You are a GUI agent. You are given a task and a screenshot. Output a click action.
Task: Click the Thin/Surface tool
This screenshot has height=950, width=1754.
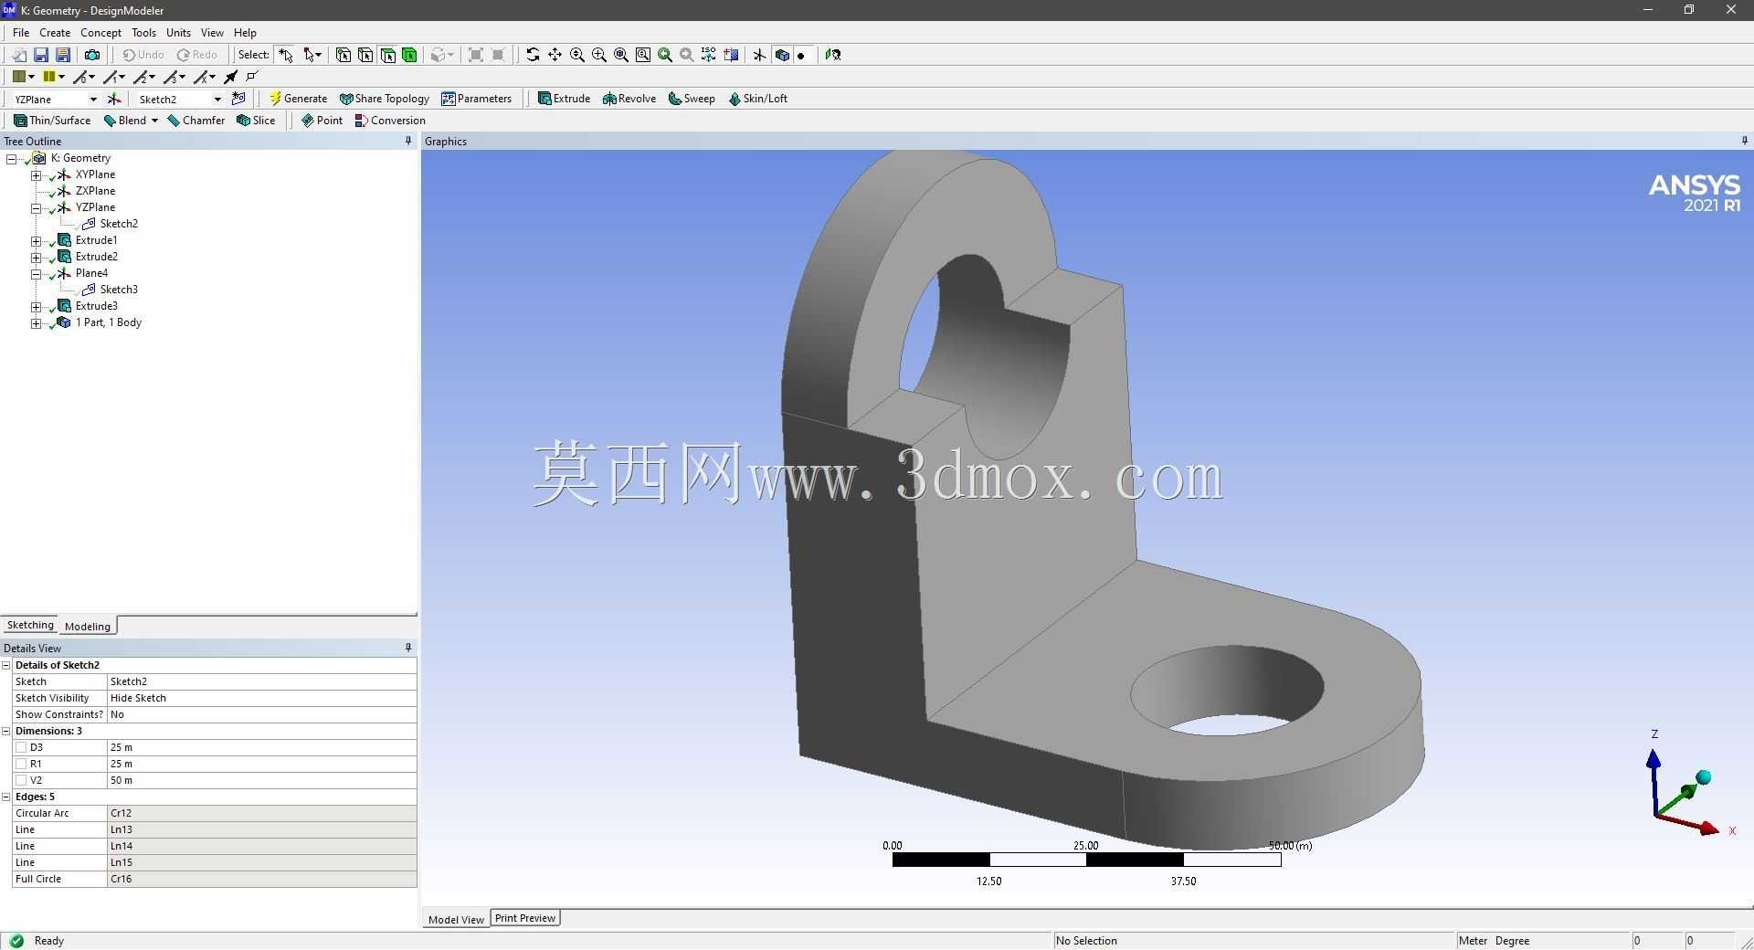pyautogui.click(x=52, y=121)
